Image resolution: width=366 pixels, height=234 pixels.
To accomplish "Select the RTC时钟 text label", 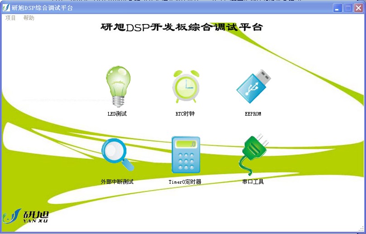I will [185, 114].
